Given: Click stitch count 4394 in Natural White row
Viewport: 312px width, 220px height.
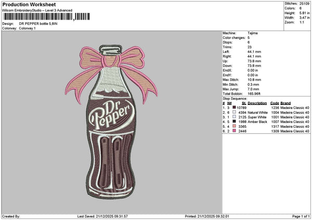Looking at the screenshot, I should 242,113.
